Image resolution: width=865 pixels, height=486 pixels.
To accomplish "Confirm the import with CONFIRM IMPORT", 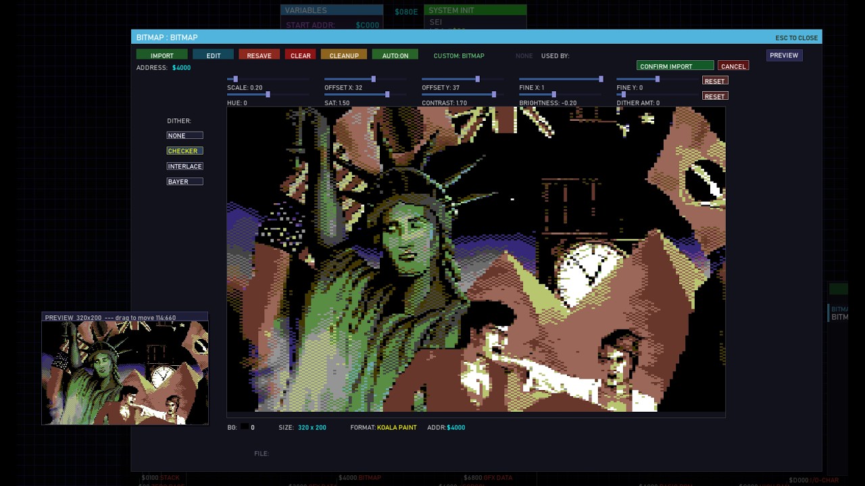I will coord(675,66).
